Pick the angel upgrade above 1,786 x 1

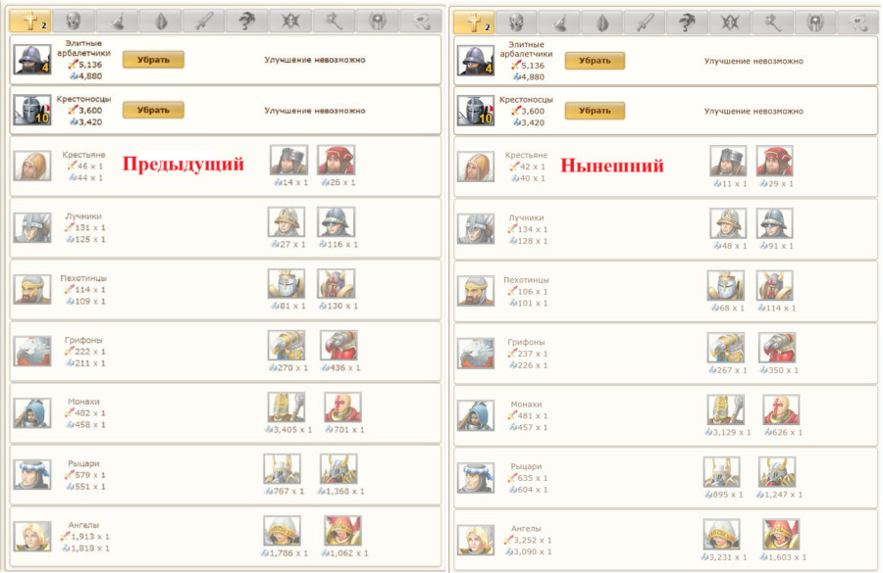point(283,531)
